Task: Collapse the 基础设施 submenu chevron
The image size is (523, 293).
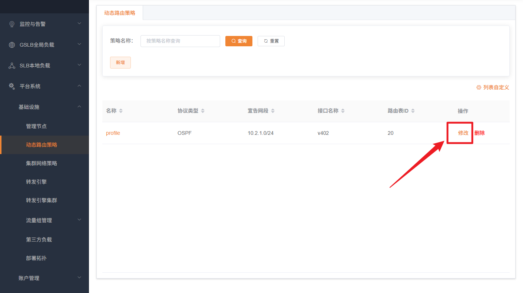Action: (x=79, y=107)
